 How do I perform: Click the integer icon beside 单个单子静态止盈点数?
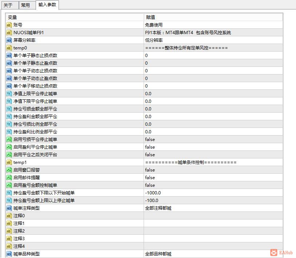(x=9, y=63)
